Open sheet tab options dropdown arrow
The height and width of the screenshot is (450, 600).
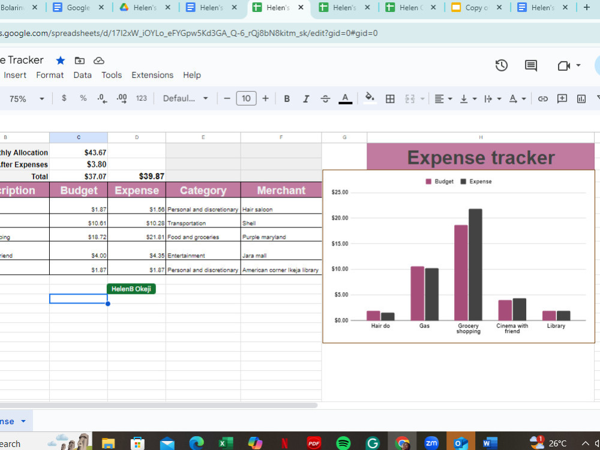pyautogui.click(x=23, y=421)
